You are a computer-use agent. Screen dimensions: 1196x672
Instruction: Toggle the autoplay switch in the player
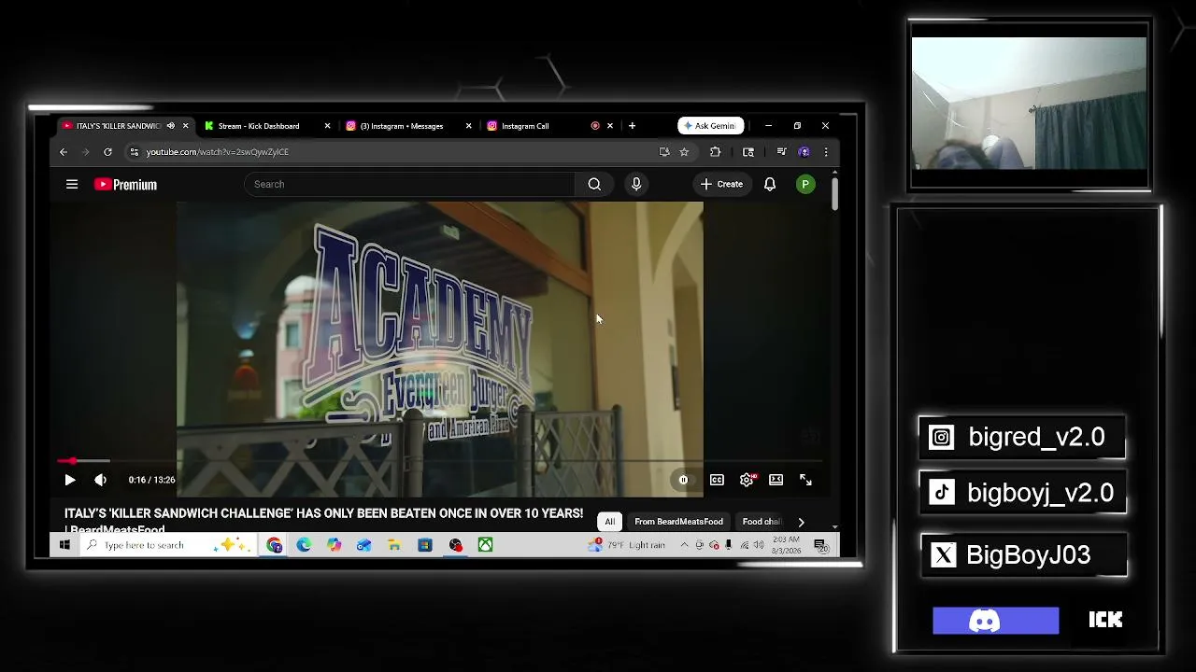683,480
